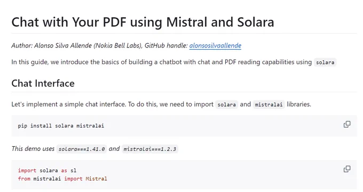
Task: Click the 'Chat with Your PDF' main heading
Action: point(143,22)
